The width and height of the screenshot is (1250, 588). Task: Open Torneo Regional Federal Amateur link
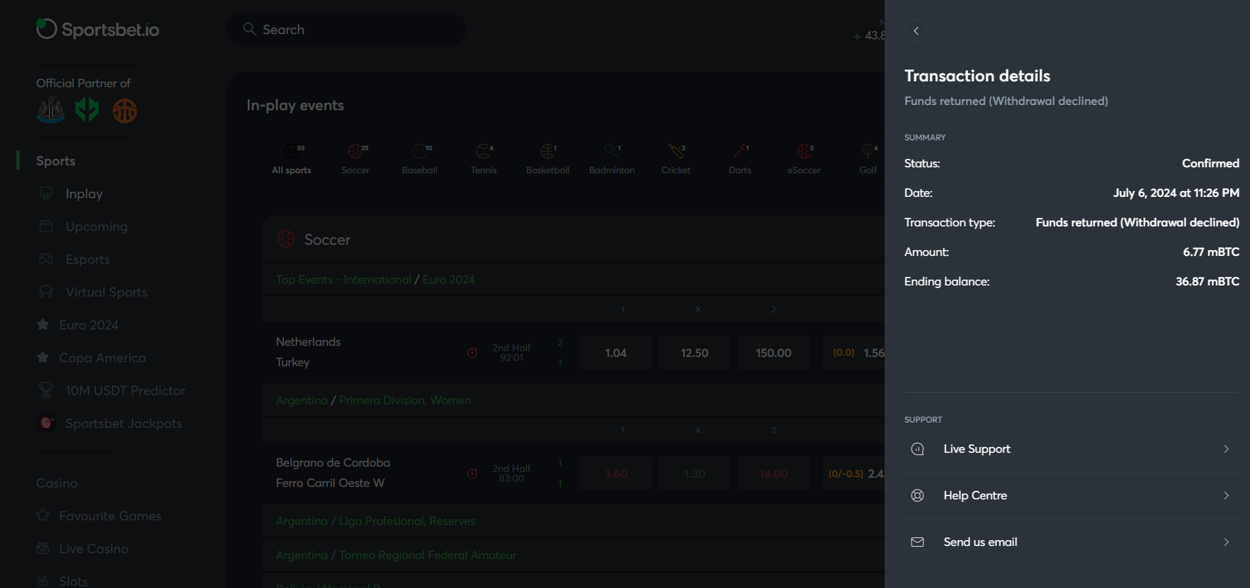[427, 555]
